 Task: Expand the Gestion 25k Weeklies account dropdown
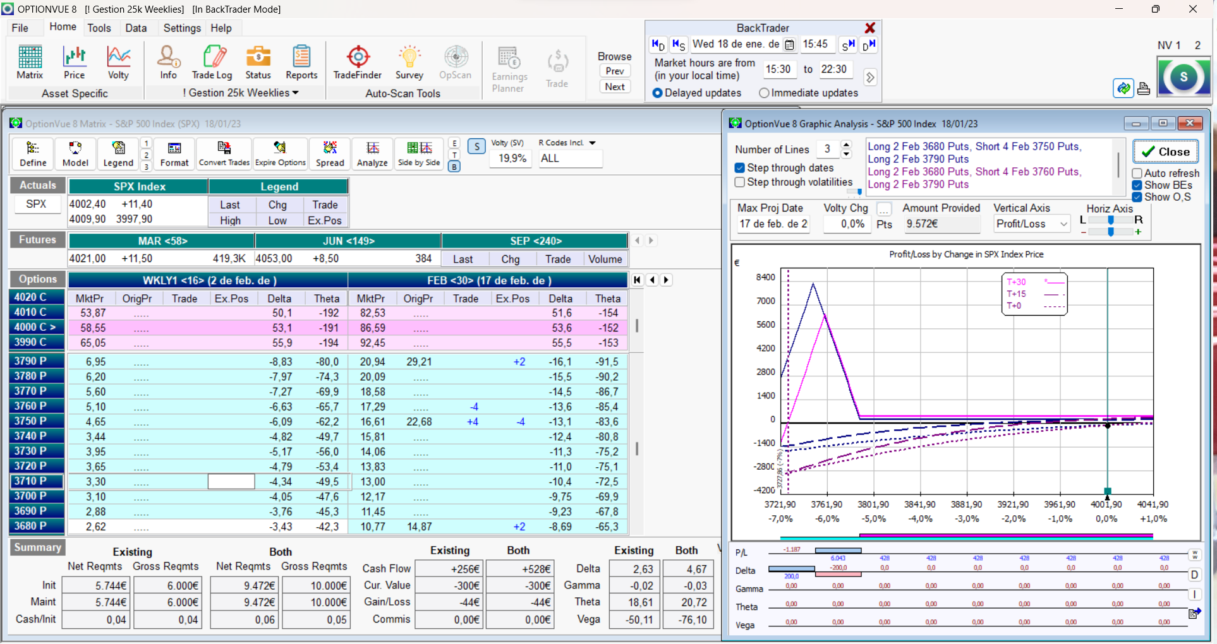[x=295, y=93]
